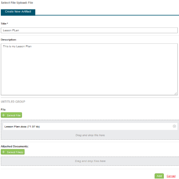Cancel the artifact creation
179x179 pixels.
[x=171, y=176]
